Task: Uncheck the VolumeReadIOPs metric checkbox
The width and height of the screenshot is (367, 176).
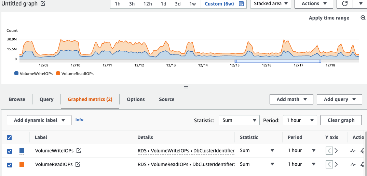Action: (10, 165)
